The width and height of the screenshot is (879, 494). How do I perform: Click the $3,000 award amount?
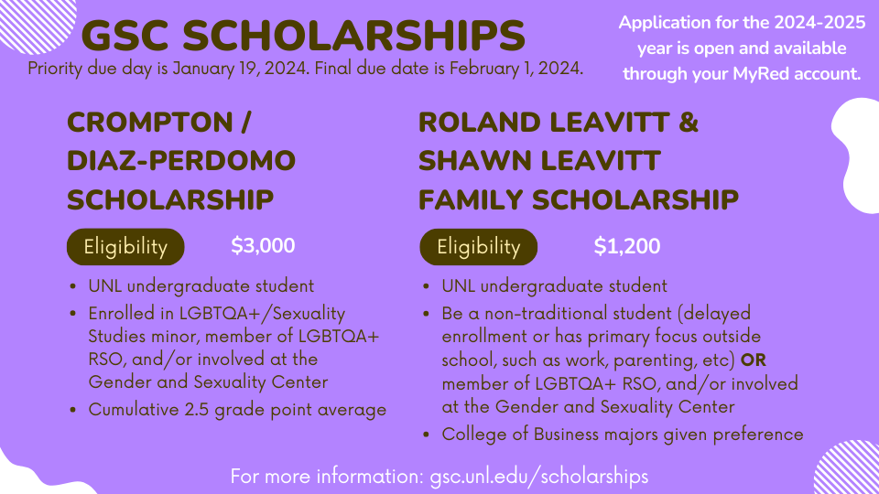[x=263, y=245]
